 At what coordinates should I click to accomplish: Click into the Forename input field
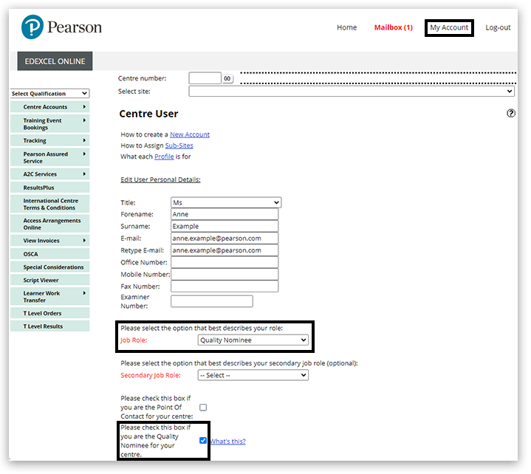[225, 214]
